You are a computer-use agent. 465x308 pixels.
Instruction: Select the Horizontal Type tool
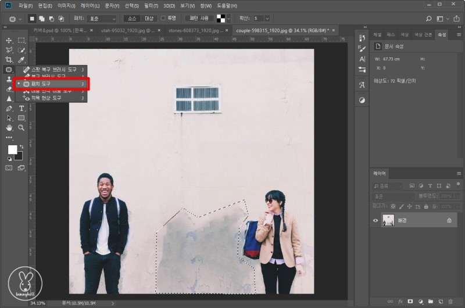pos(22,108)
